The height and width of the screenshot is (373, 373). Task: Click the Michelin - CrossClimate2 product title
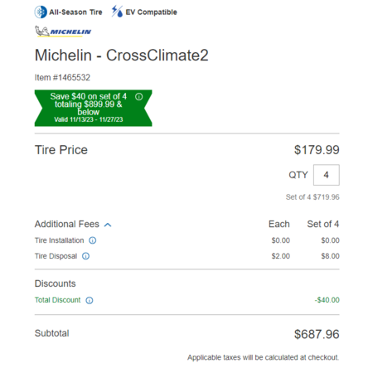pos(122,56)
